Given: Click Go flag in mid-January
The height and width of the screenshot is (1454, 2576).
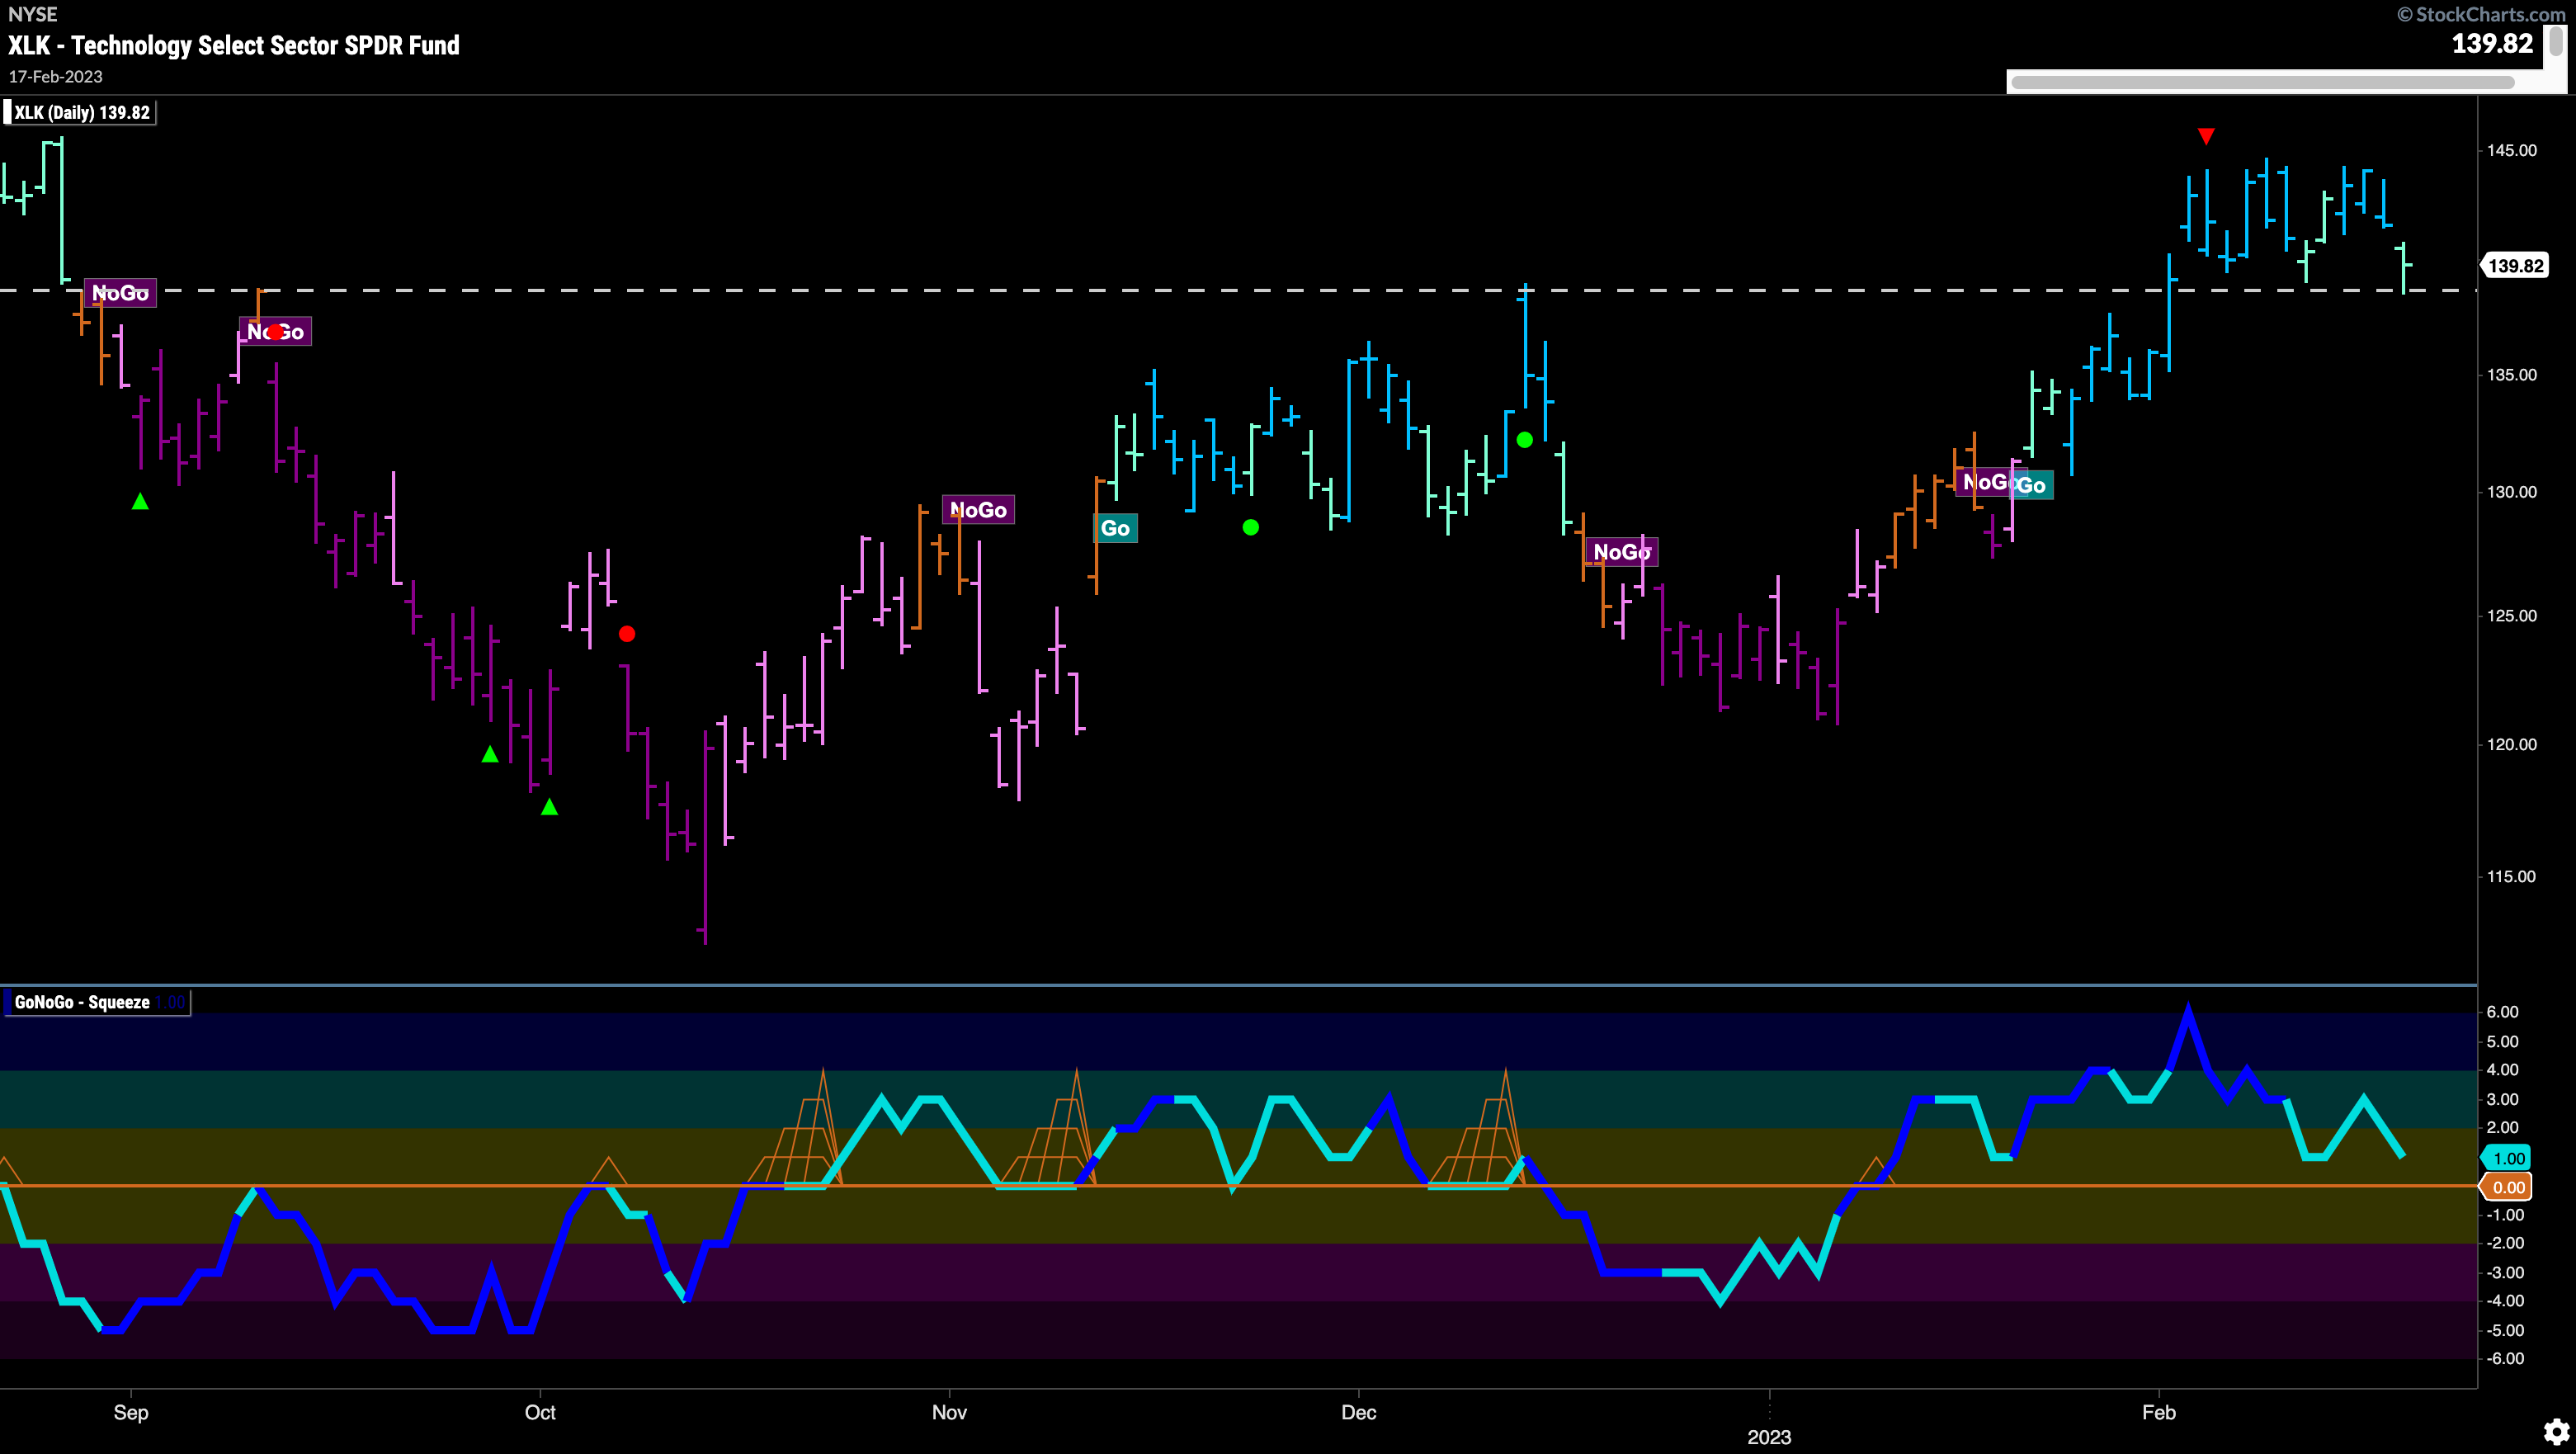Looking at the screenshot, I should pyautogui.click(x=2032, y=485).
